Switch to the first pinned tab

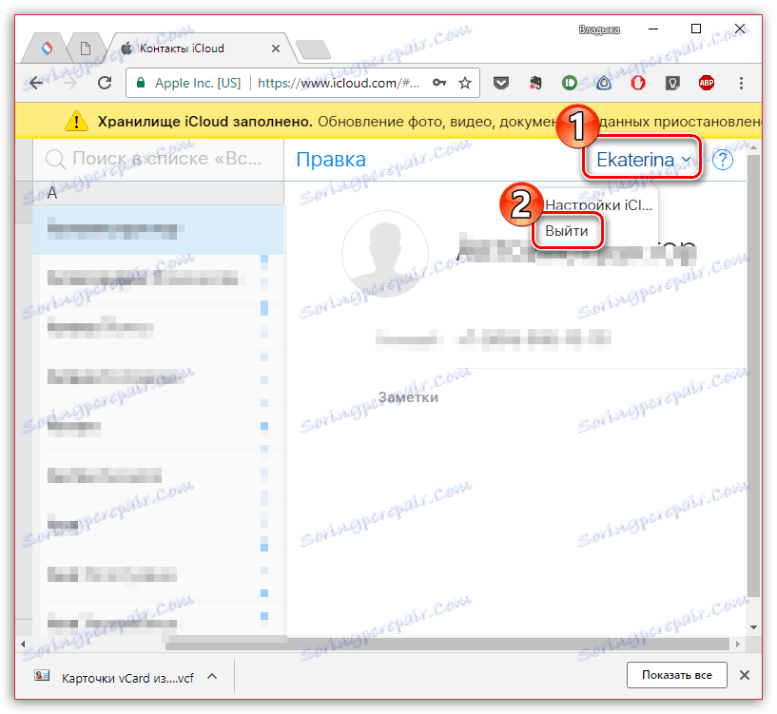point(47,48)
